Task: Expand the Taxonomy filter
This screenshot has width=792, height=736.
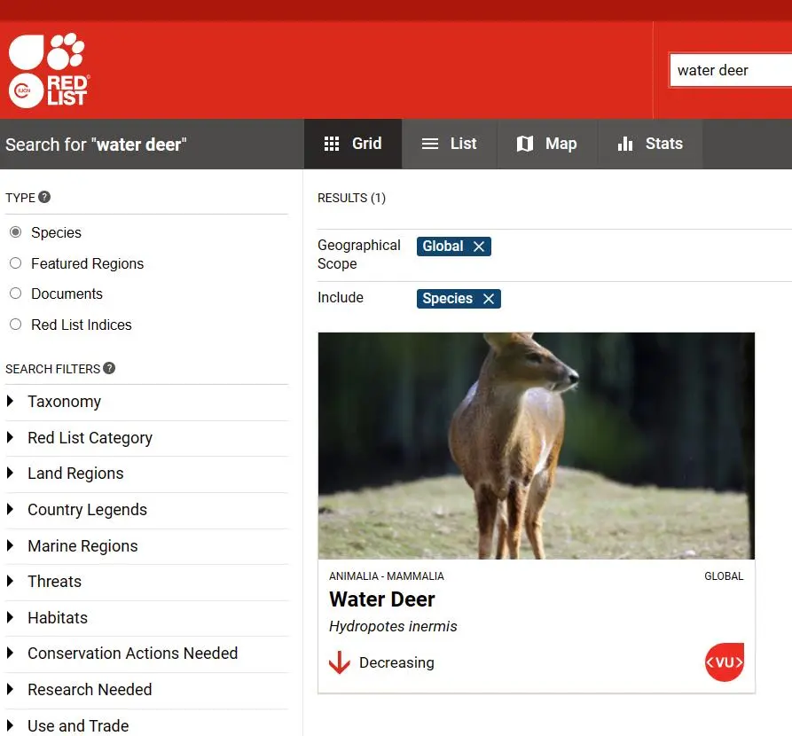Action: 146,402
